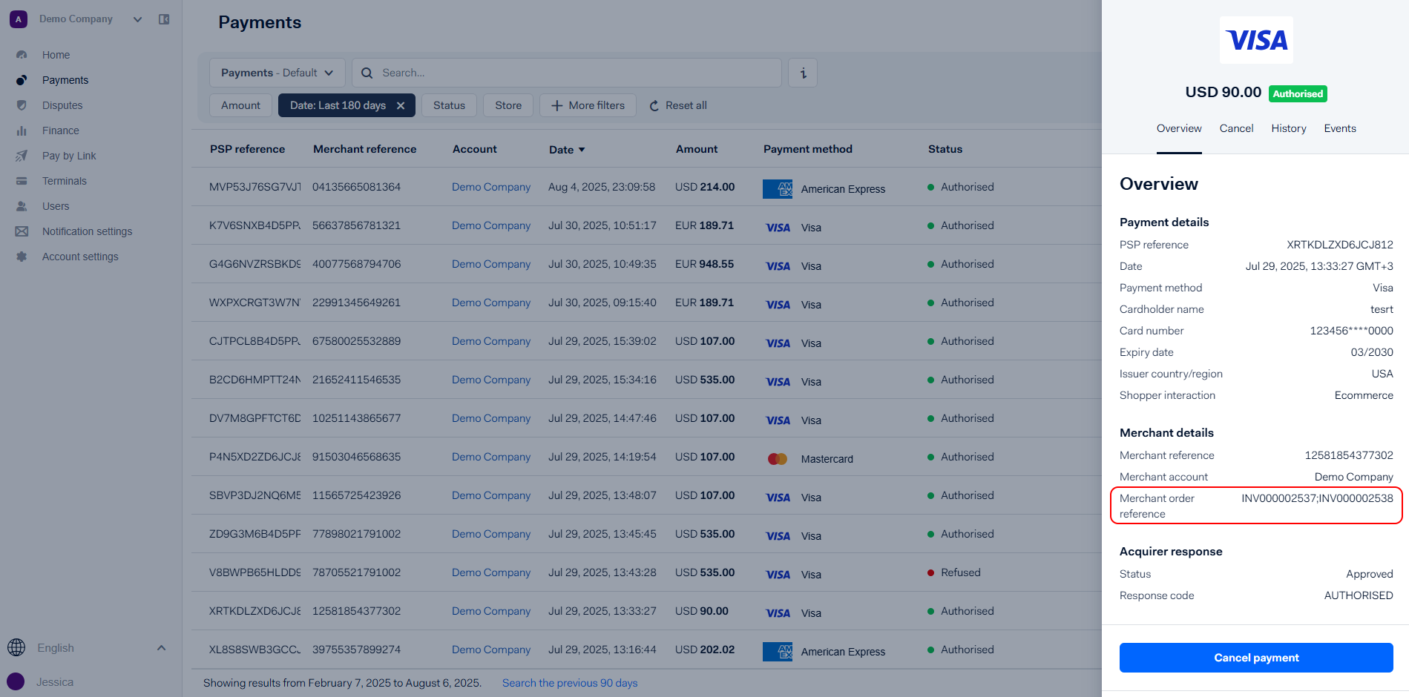The image size is (1409, 697).
Task: Click the Demo Company avatar logo
Action: pos(19,19)
